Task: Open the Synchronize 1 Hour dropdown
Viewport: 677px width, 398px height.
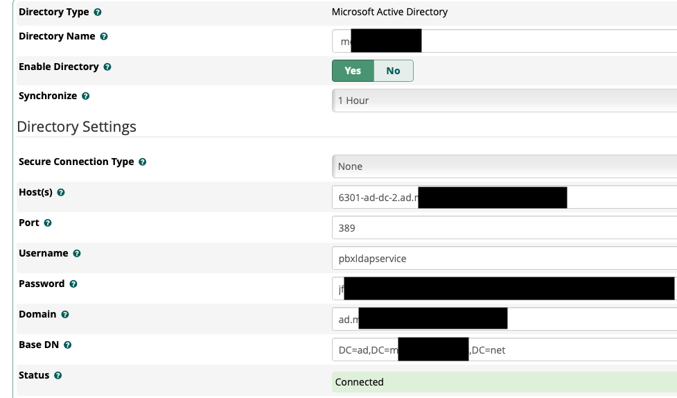Action: tap(504, 101)
